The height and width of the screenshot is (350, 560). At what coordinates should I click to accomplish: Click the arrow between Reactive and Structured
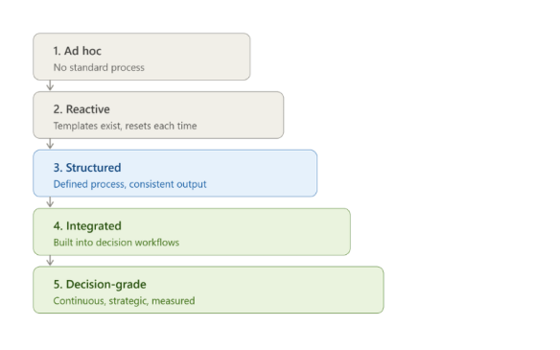[50, 144]
